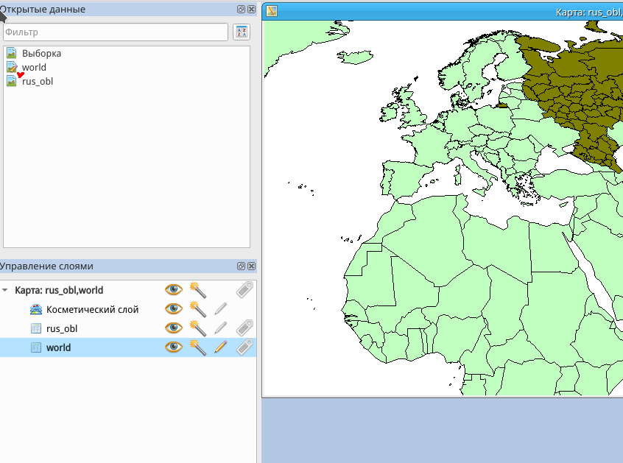Click the A-Z sort button beside filter
This screenshot has height=463, width=623.
241,32
